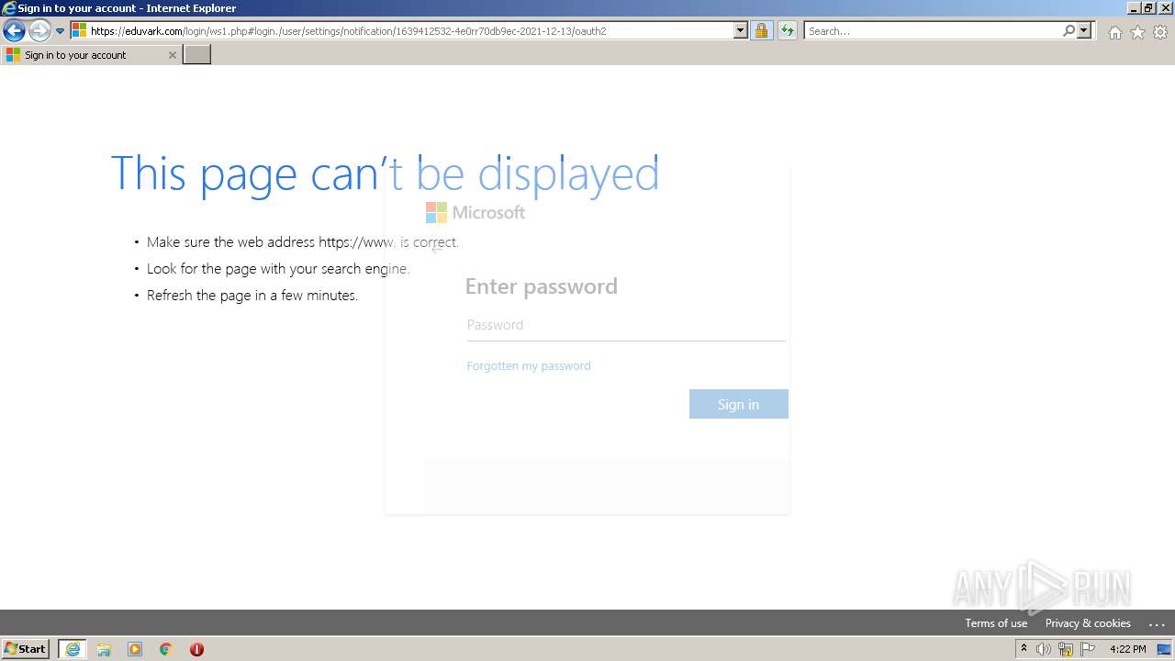Click the Microsoft logo in login card

tap(476, 212)
